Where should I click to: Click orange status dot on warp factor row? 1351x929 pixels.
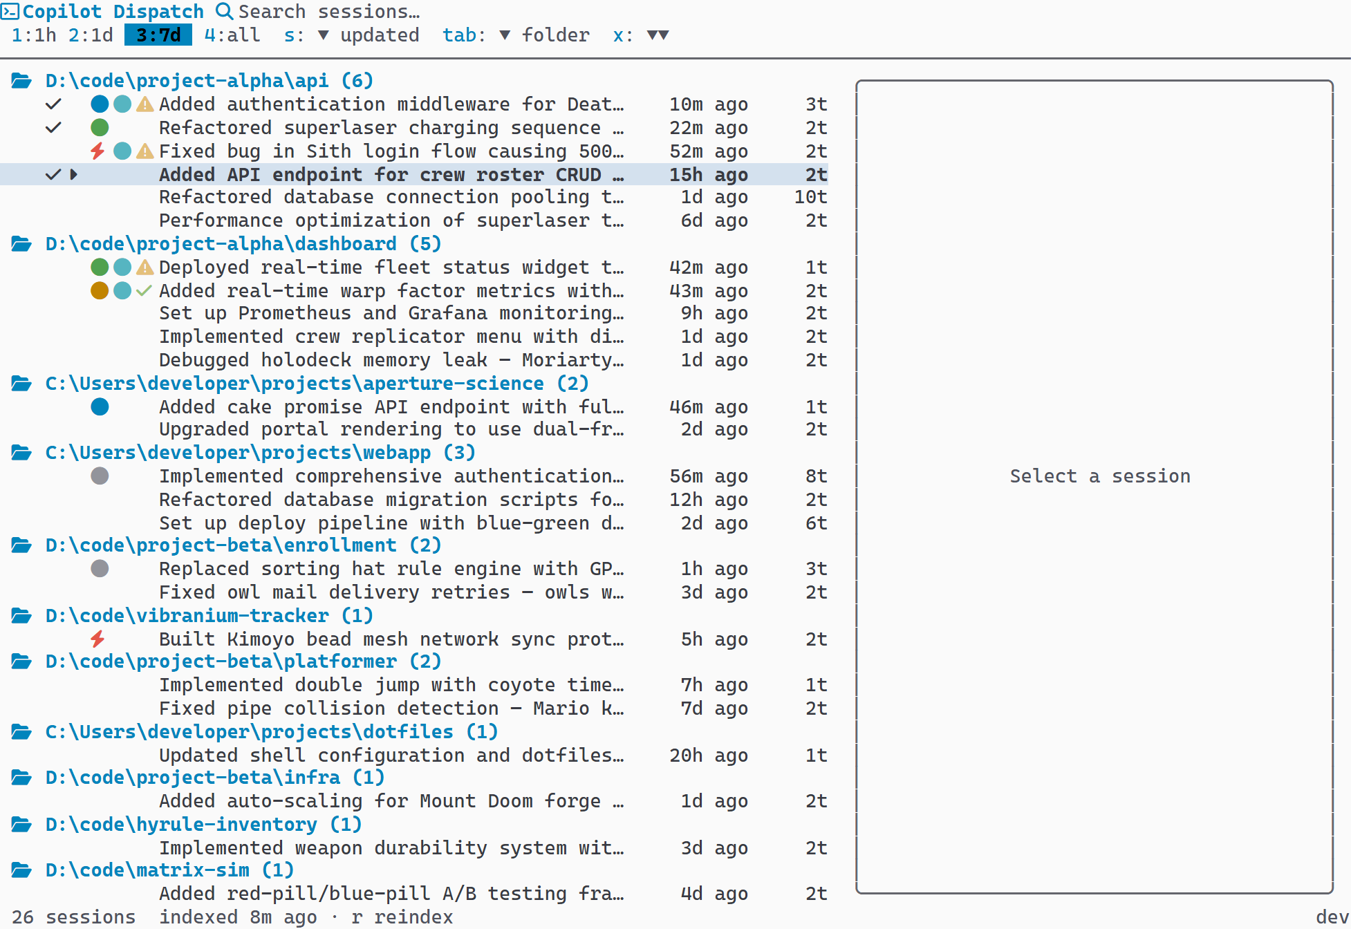pos(100,291)
